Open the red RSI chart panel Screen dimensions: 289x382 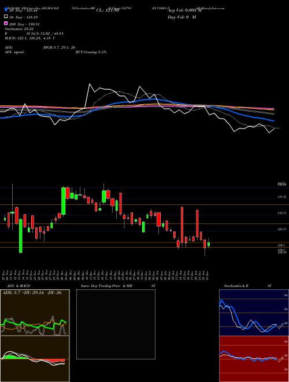coord(254,359)
